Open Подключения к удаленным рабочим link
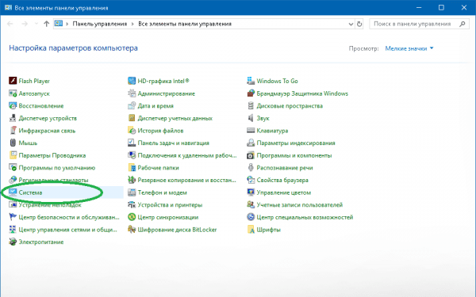 [187, 155]
